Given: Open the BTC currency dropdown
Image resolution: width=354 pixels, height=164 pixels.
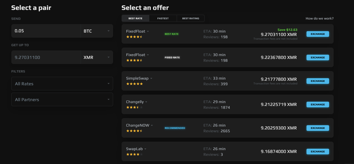Looking at the screenshot, I should 97,31.
